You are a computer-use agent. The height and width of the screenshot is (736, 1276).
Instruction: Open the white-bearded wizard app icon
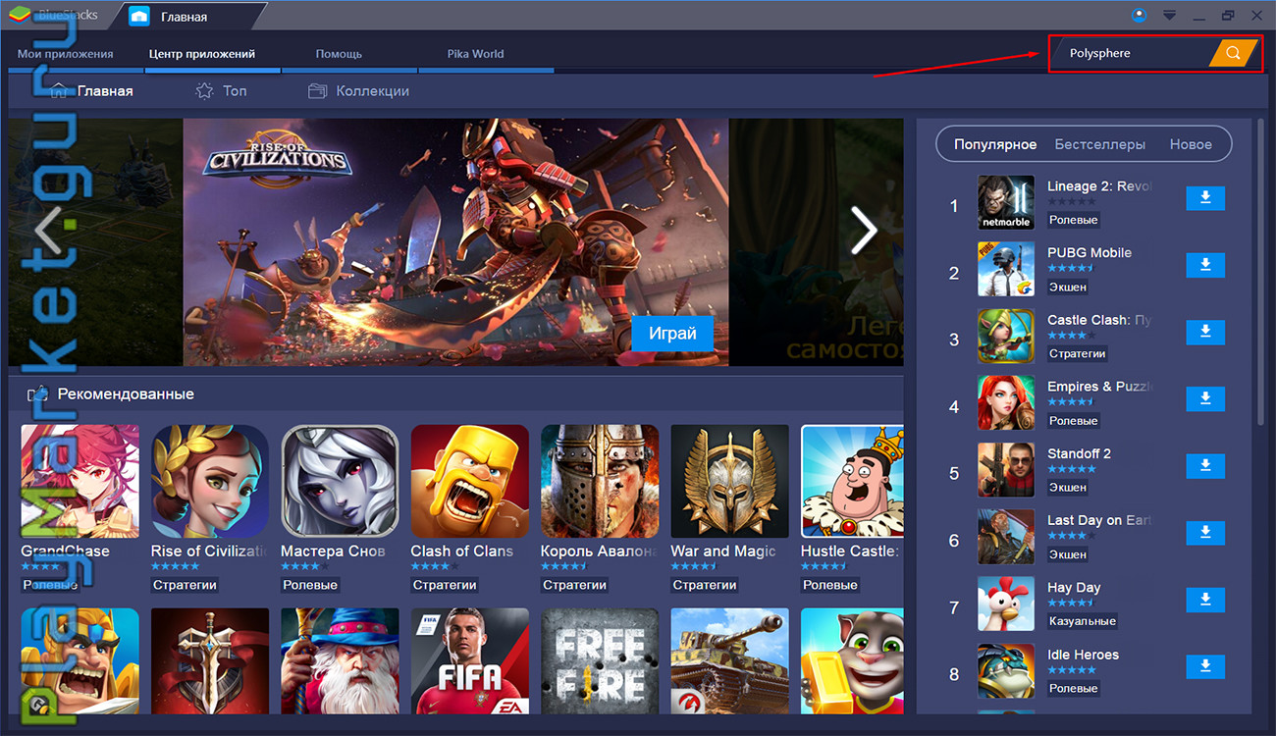(x=340, y=661)
